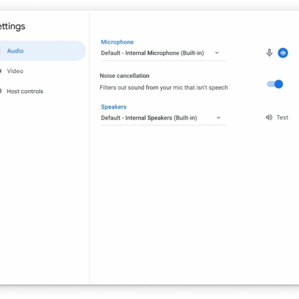Image resolution: width=299 pixels, height=299 pixels.
Task: Disable the Noise cancellation toggle
Action: (x=275, y=84)
